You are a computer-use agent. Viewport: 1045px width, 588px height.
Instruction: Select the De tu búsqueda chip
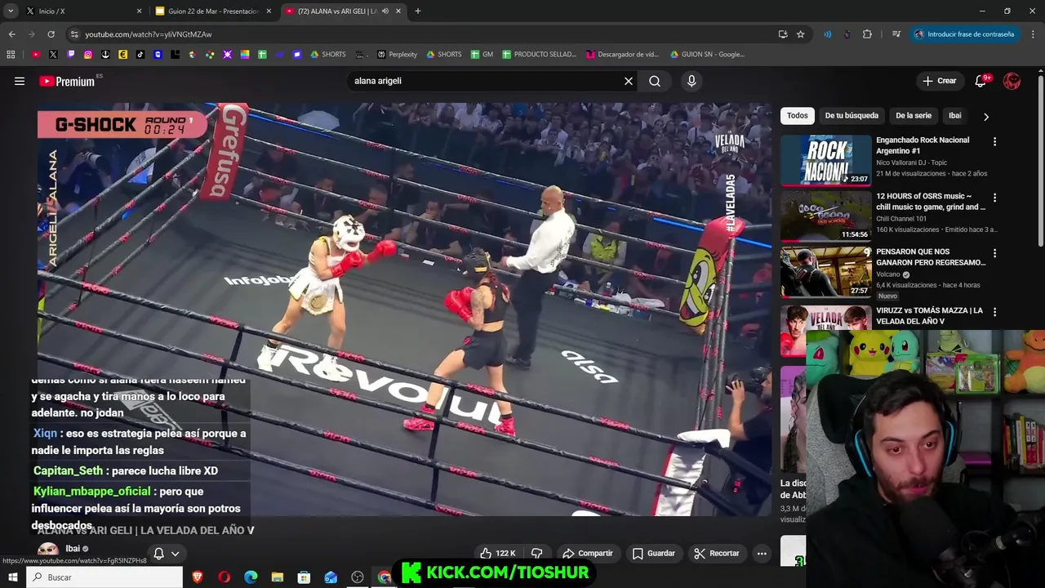tap(852, 116)
